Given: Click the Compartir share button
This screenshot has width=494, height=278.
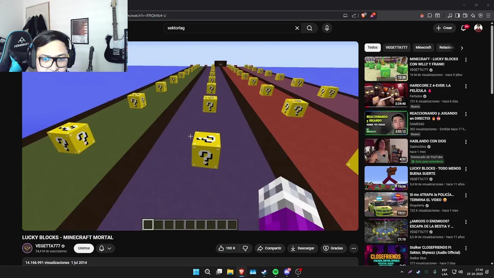Looking at the screenshot, I should point(269,248).
